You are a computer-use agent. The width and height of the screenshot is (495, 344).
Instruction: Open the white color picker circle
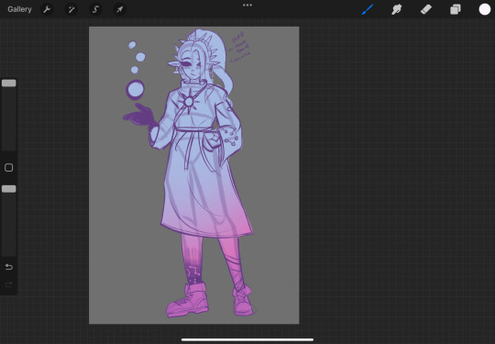coord(485,9)
